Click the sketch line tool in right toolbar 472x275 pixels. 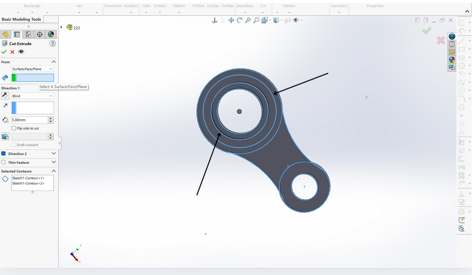pyautogui.click(x=462, y=41)
